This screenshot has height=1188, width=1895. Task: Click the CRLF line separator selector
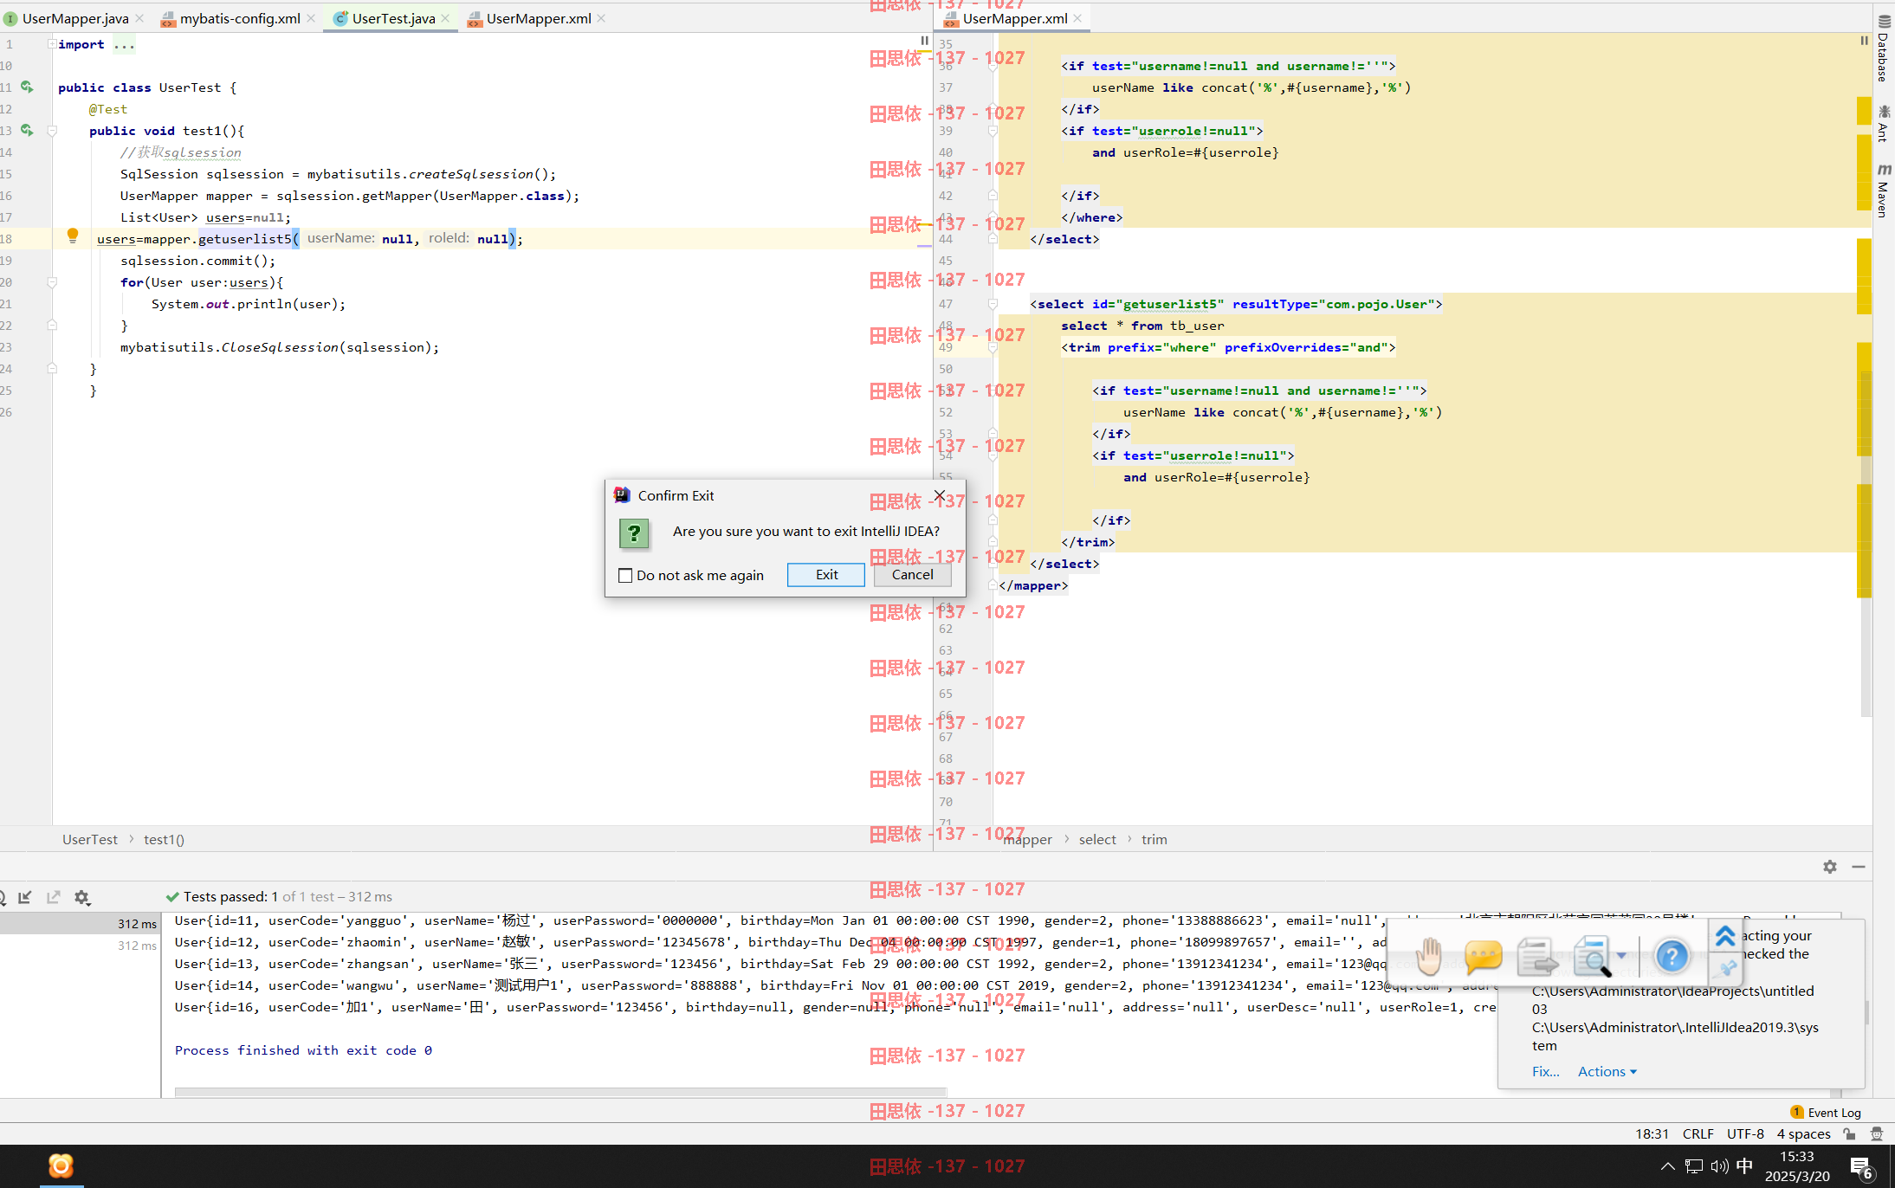click(1698, 1133)
